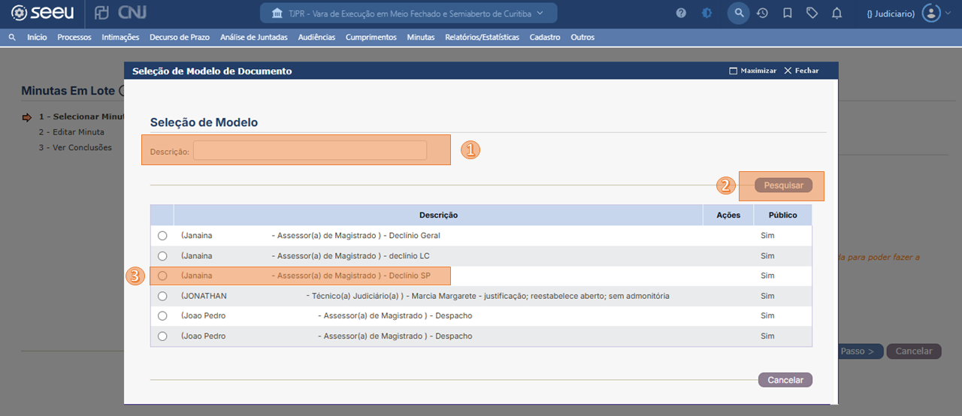
Task: Click Cancelar at the dialog bottom
Action: coord(785,380)
